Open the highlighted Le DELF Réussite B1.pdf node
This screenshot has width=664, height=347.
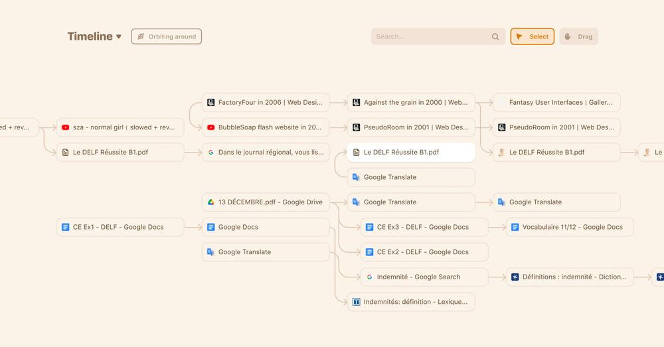tap(411, 153)
